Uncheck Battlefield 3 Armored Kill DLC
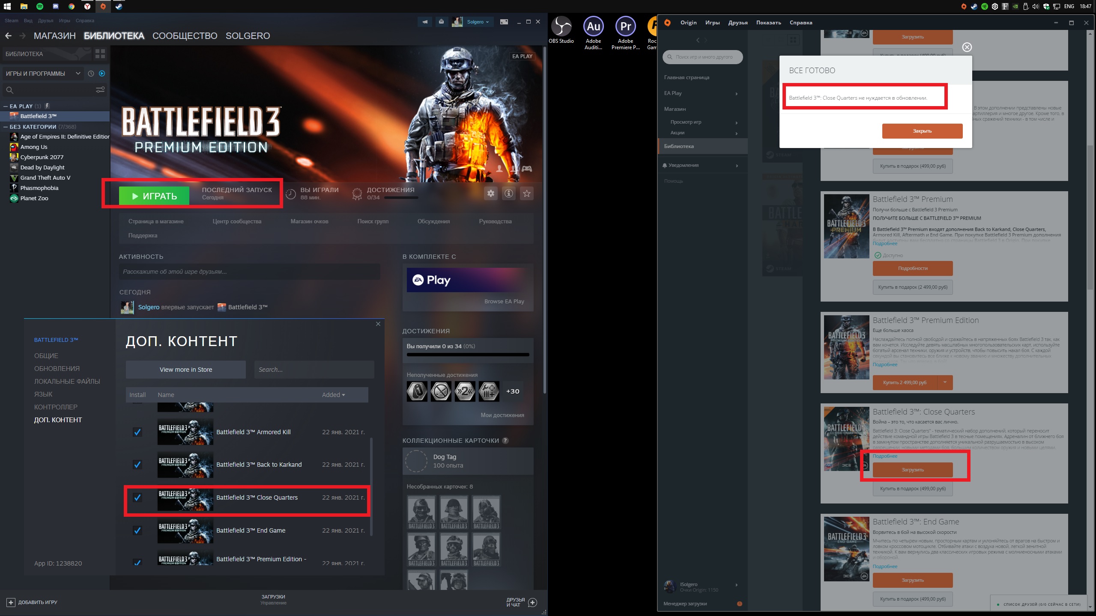The width and height of the screenshot is (1096, 616). 137,432
